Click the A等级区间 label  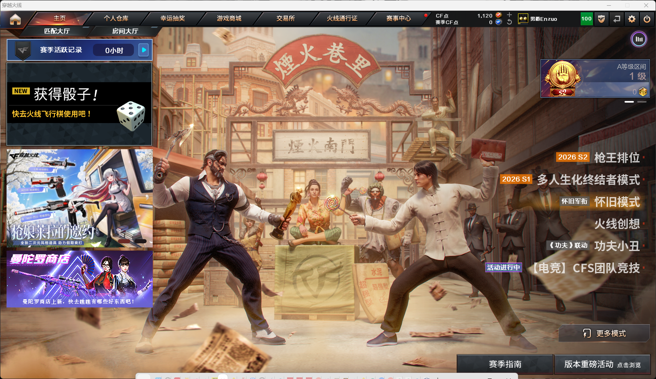coord(631,67)
